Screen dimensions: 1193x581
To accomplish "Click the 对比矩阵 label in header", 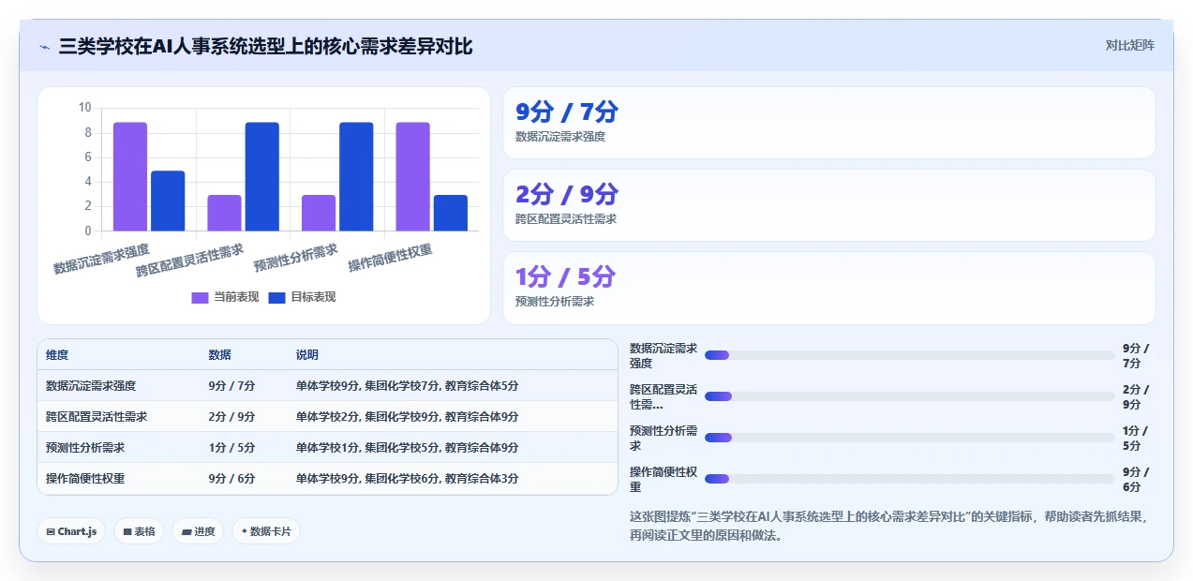I will point(1129,45).
